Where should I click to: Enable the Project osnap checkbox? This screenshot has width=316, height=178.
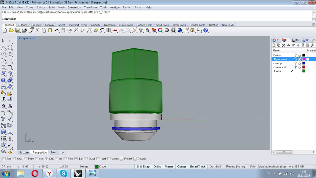(121, 159)
